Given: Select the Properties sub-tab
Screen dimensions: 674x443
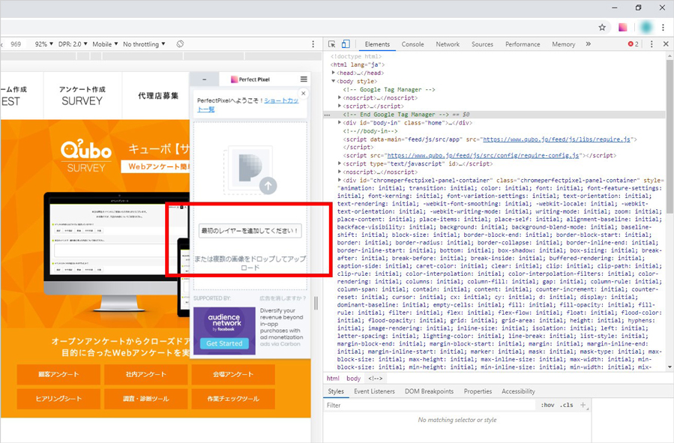Looking at the screenshot, I should [478, 391].
